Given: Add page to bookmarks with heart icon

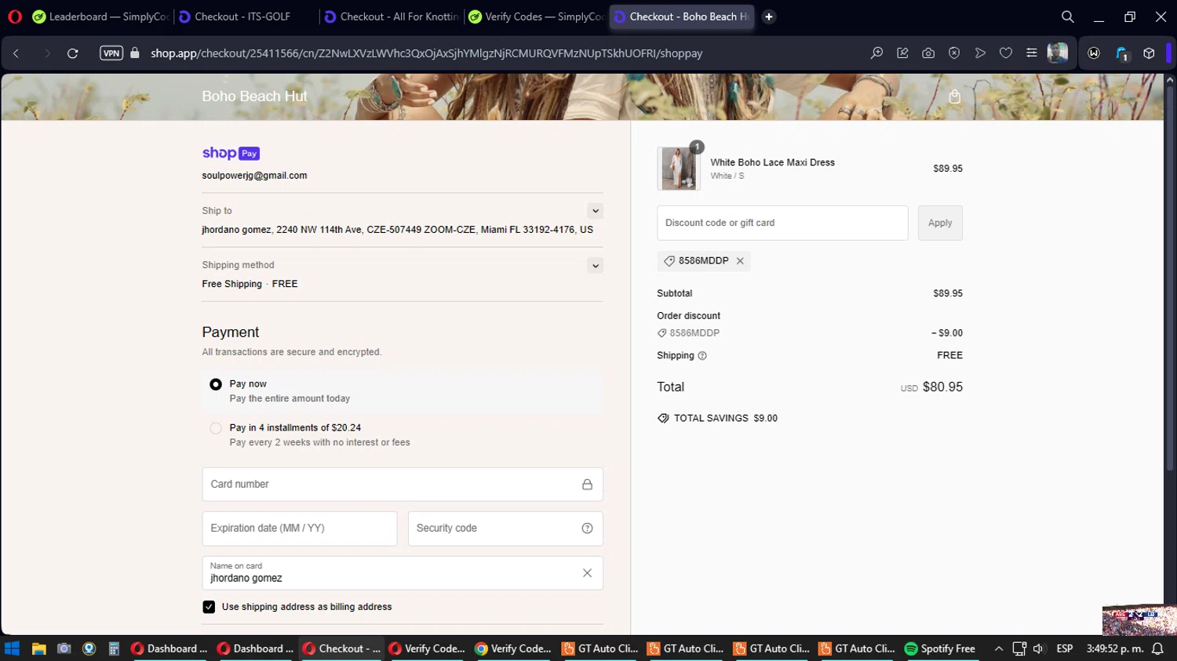Looking at the screenshot, I should coord(1006,53).
